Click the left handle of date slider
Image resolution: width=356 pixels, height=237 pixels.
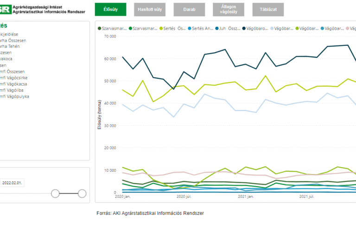(55, 193)
